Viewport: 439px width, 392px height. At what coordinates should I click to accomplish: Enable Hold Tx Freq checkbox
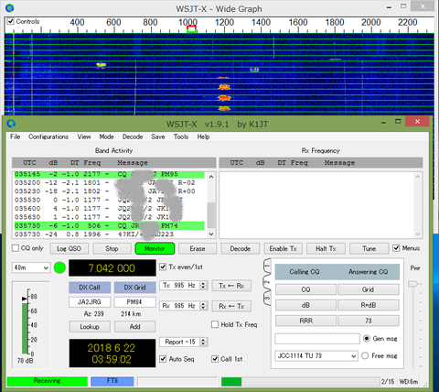pos(215,324)
